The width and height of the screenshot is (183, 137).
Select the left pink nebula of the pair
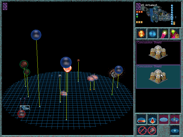tap(91, 79)
